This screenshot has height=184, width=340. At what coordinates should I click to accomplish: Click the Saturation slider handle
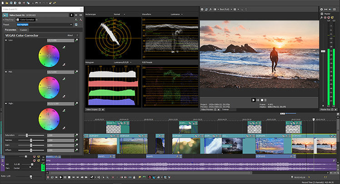[x=27, y=135]
